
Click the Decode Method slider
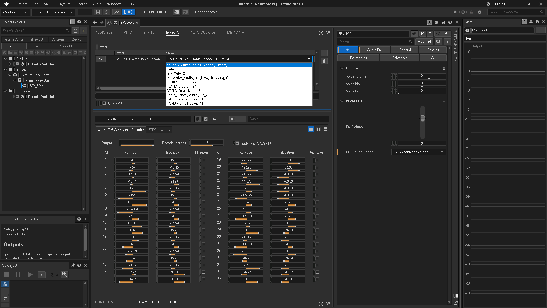click(207, 143)
